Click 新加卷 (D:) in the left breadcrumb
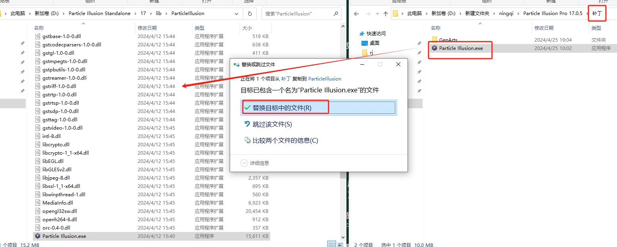The image size is (617, 247). (47, 13)
